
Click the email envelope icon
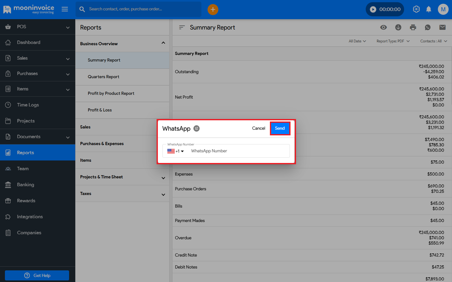coord(442,28)
